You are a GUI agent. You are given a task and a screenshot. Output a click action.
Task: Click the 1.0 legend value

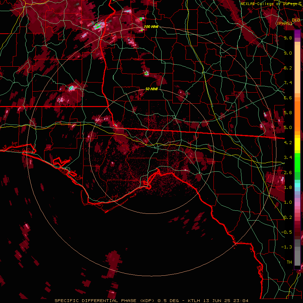coord(288,202)
